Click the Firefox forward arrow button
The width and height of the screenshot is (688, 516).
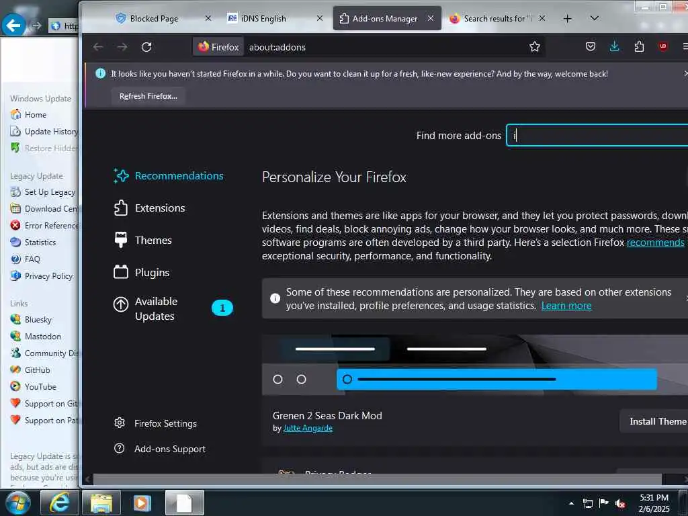coord(122,47)
